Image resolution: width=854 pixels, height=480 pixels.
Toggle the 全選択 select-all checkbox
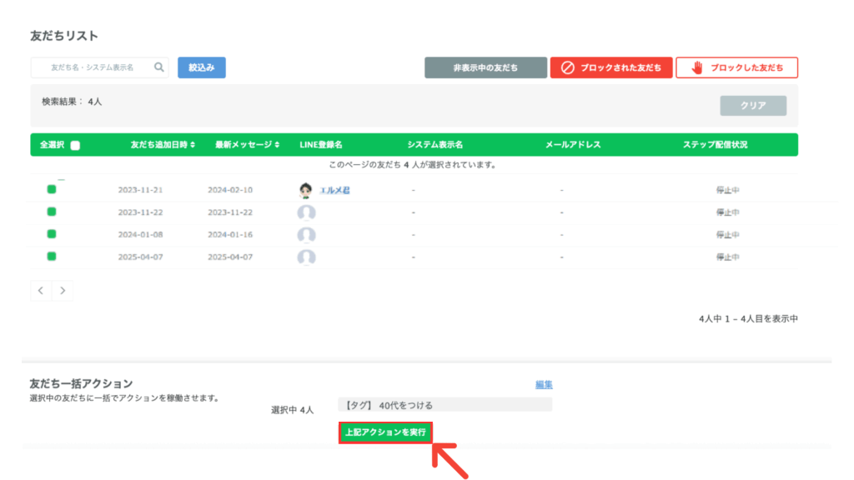coord(75,145)
